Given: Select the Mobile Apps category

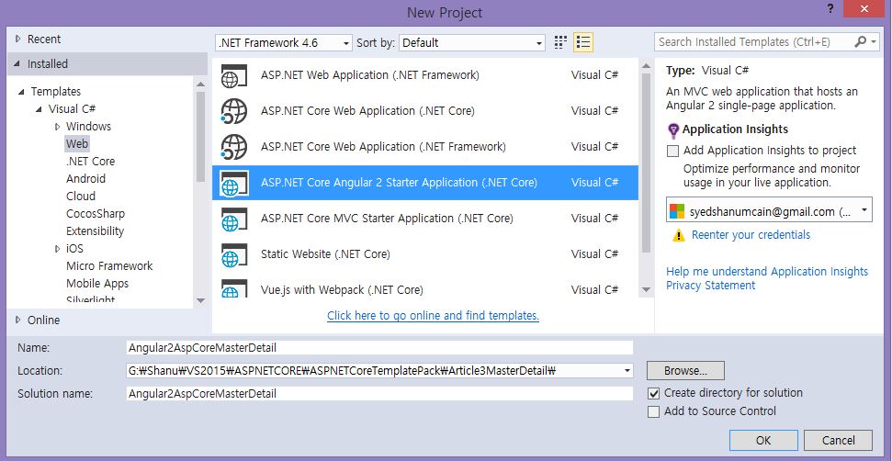Looking at the screenshot, I should [x=97, y=284].
